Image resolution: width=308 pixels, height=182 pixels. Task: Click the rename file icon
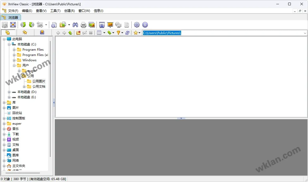coord(85,33)
